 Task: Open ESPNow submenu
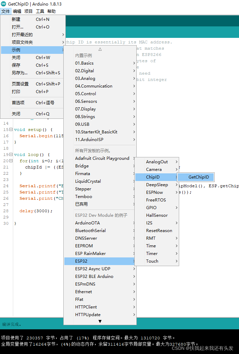point(157,192)
